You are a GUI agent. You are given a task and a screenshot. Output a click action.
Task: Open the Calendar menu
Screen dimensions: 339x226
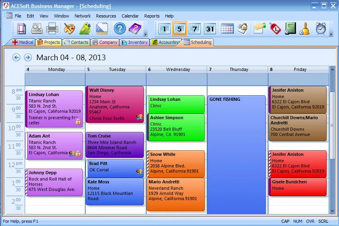(130, 16)
